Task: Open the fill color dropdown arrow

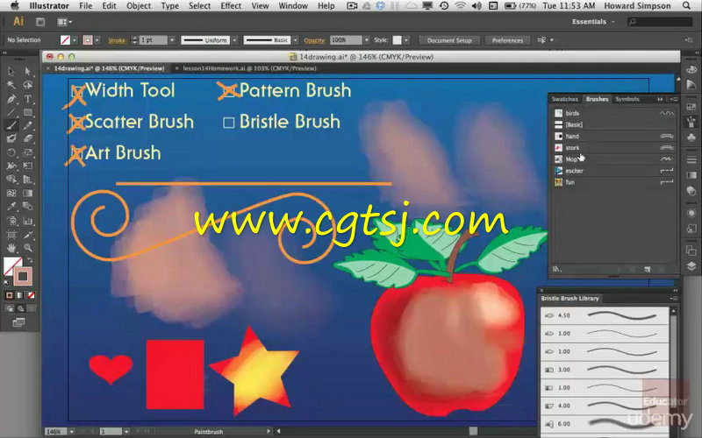Action: [x=75, y=40]
